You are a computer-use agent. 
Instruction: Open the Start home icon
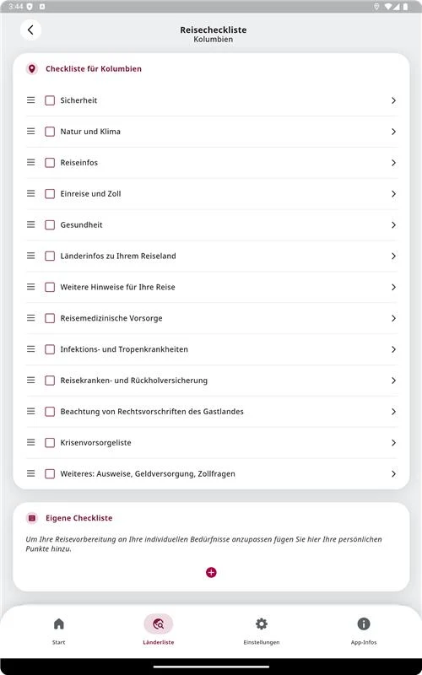(58, 624)
